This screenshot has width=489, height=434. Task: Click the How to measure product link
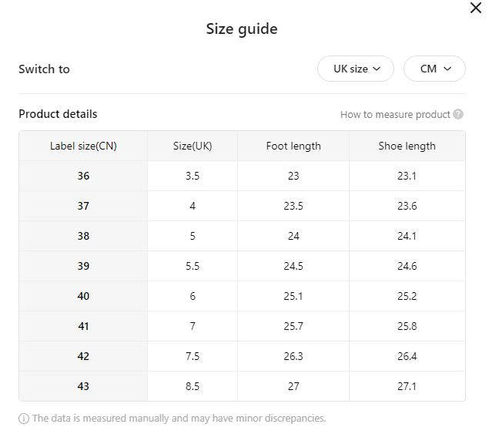click(395, 114)
